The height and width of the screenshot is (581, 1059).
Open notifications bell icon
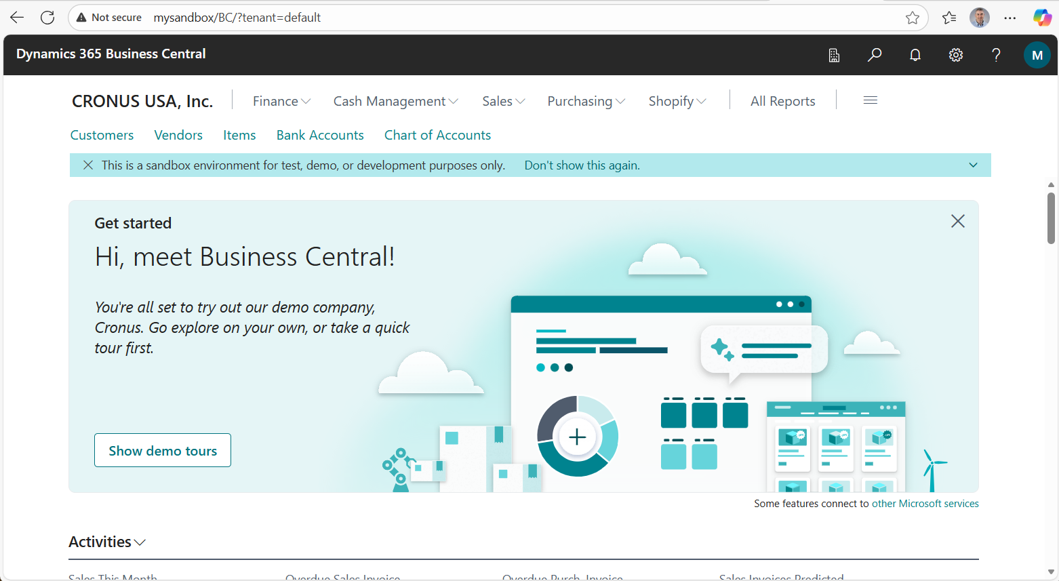click(915, 55)
